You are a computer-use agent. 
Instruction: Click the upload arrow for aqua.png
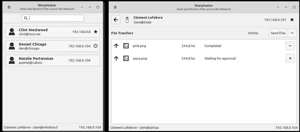tap(116, 58)
